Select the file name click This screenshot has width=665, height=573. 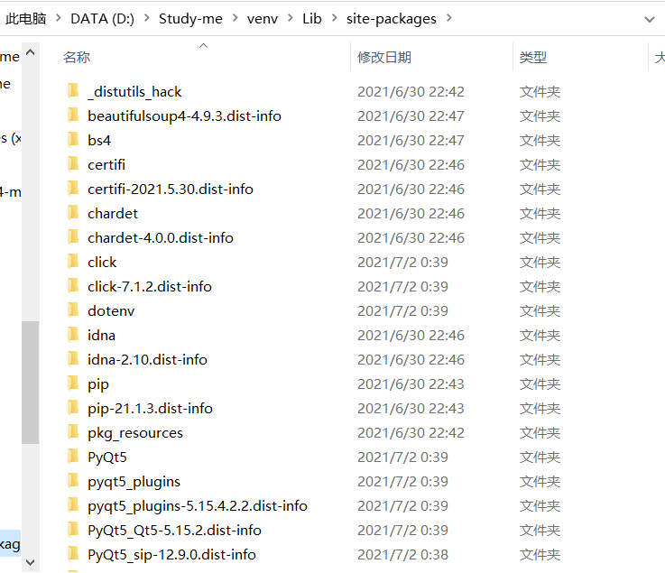pos(102,262)
